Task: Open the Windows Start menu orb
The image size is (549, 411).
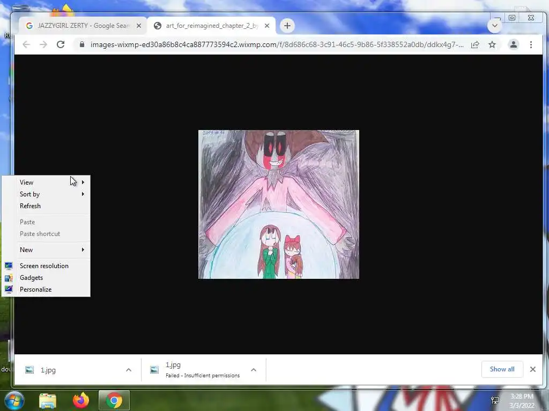Action: [x=14, y=400]
